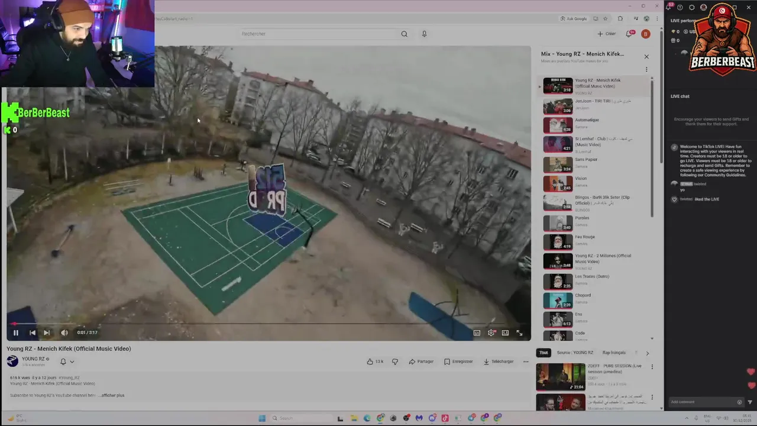View YouTube notifications bell
This screenshot has width=757, height=426.
point(630,34)
